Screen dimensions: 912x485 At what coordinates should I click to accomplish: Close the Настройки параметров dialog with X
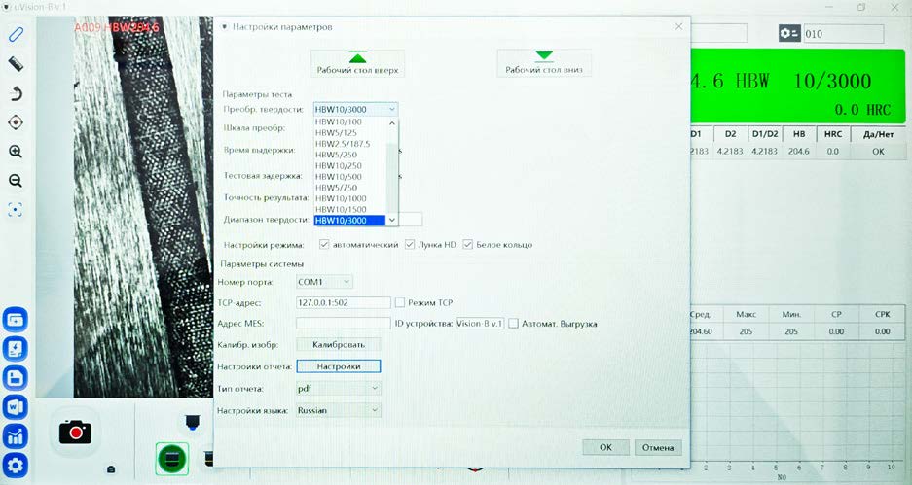click(678, 26)
